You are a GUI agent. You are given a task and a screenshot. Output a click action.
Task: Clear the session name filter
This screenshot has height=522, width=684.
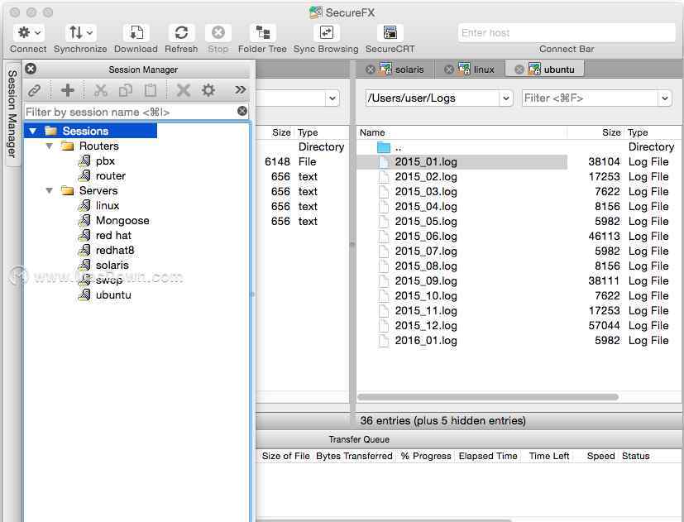click(242, 111)
